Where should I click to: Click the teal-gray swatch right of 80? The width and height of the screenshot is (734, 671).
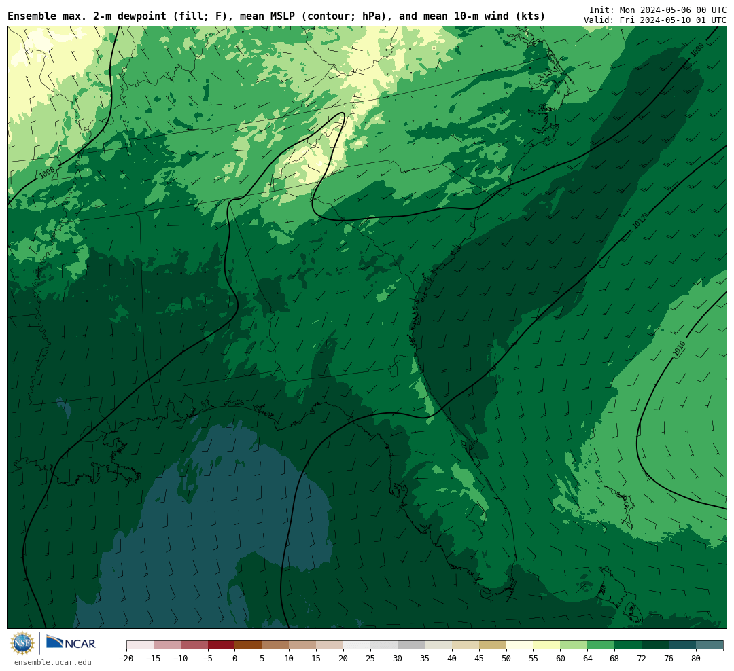coord(710,645)
